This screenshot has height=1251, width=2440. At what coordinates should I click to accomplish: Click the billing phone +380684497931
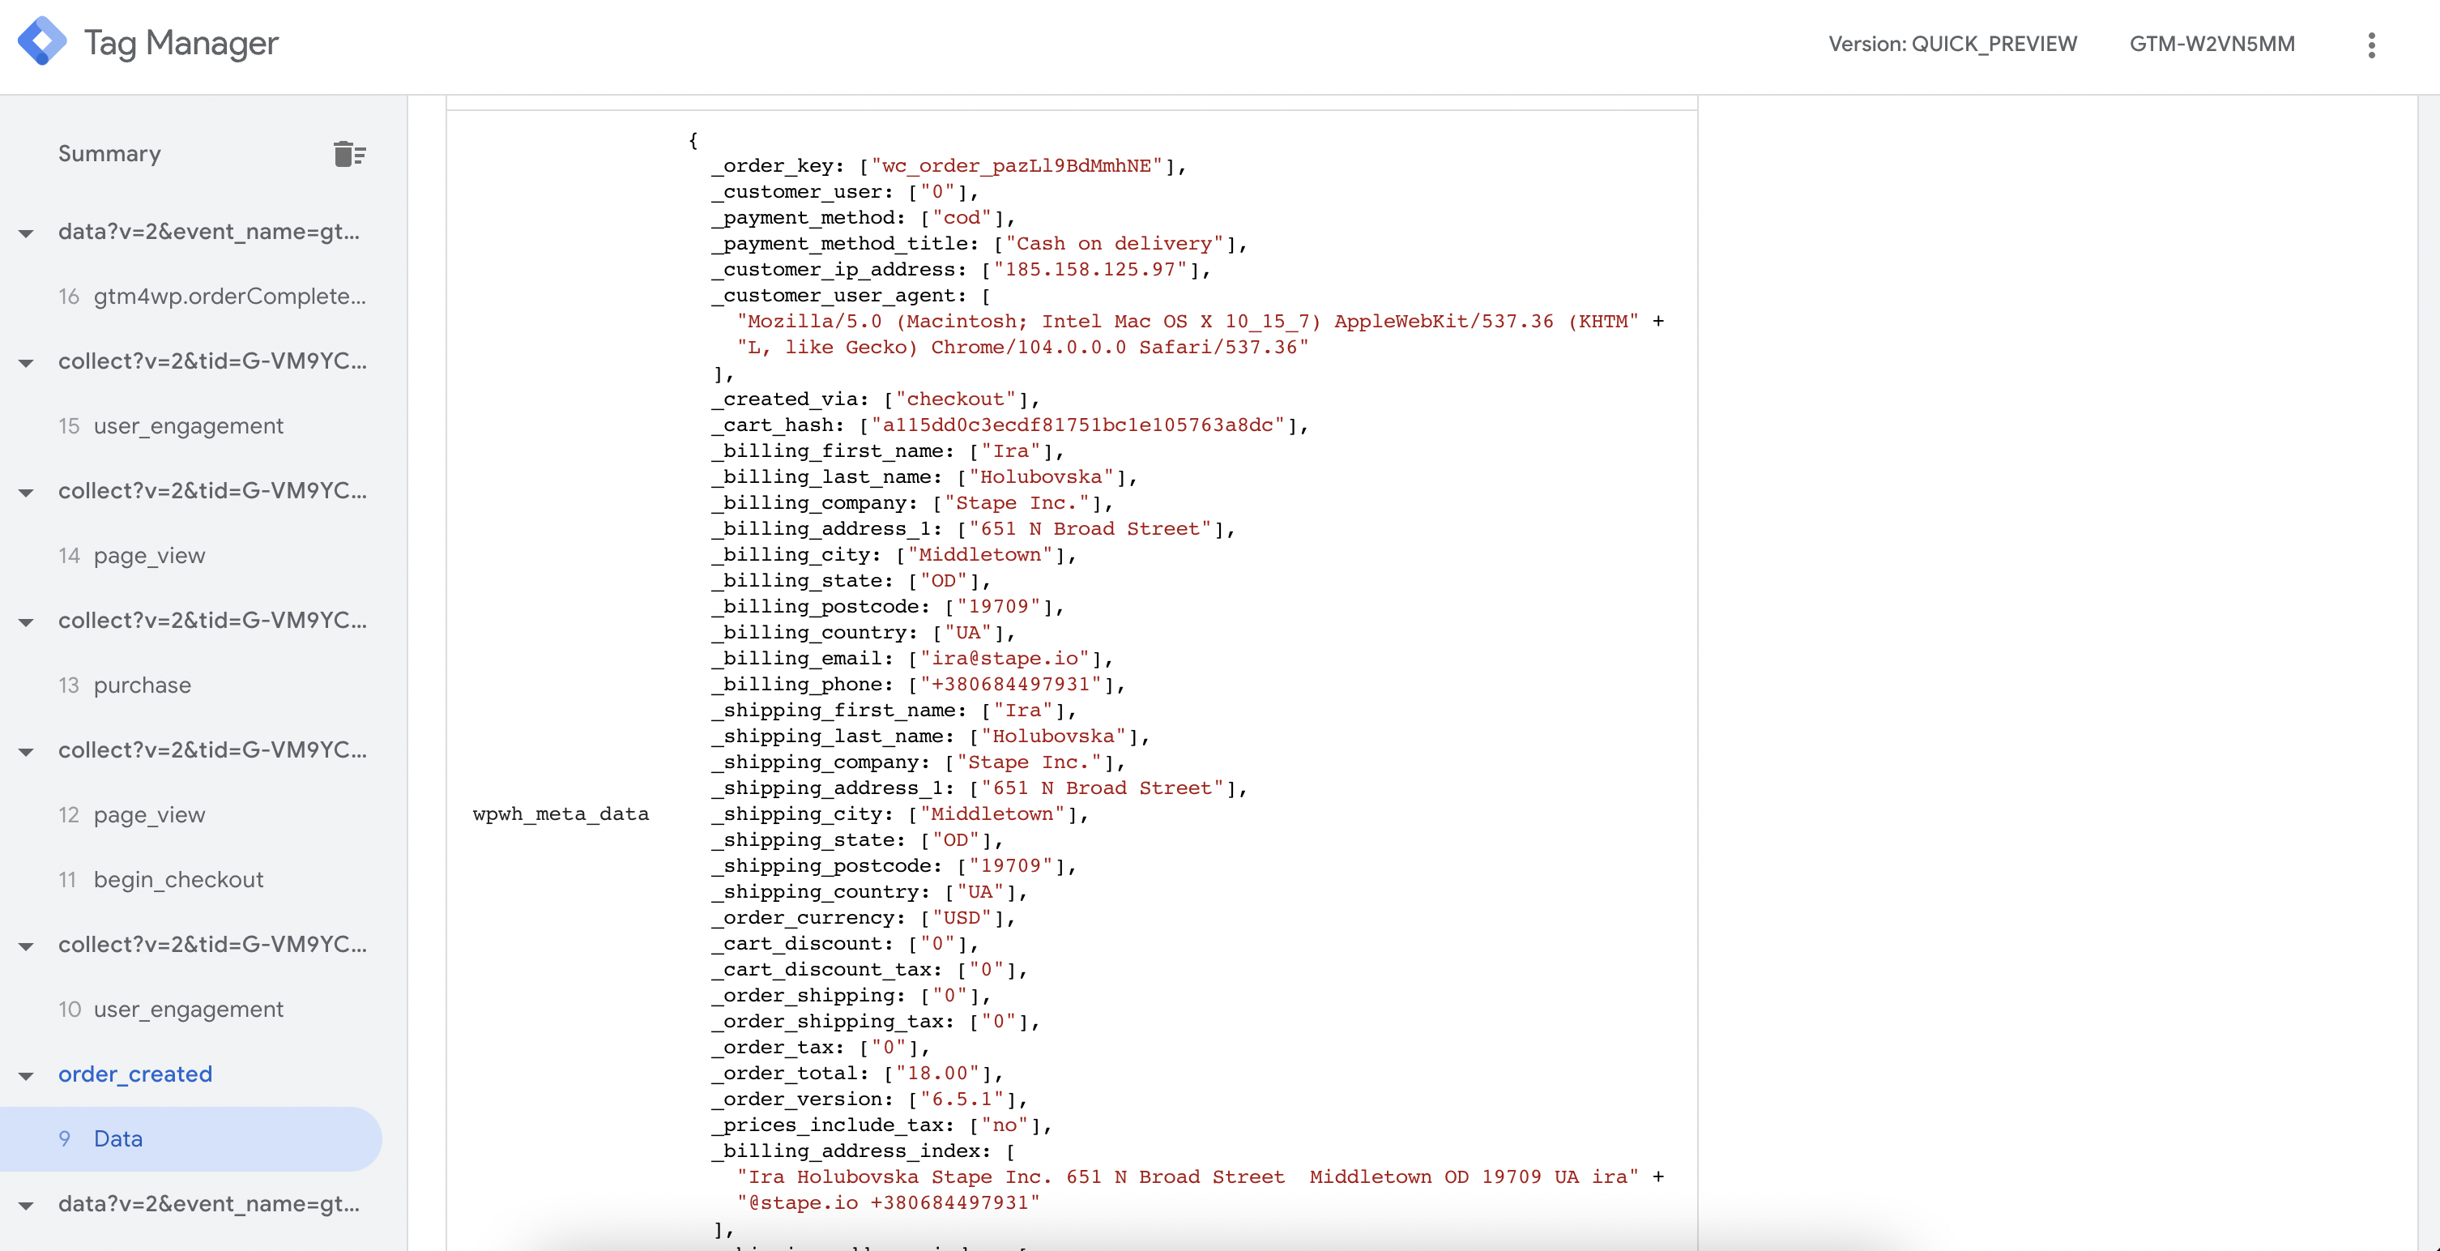(x=1011, y=685)
